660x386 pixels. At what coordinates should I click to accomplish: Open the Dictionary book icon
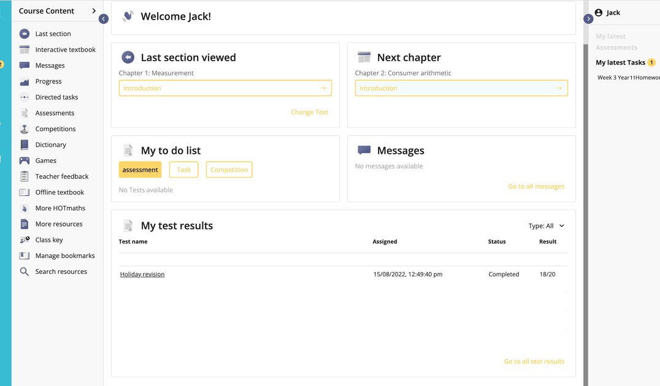click(x=25, y=145)
